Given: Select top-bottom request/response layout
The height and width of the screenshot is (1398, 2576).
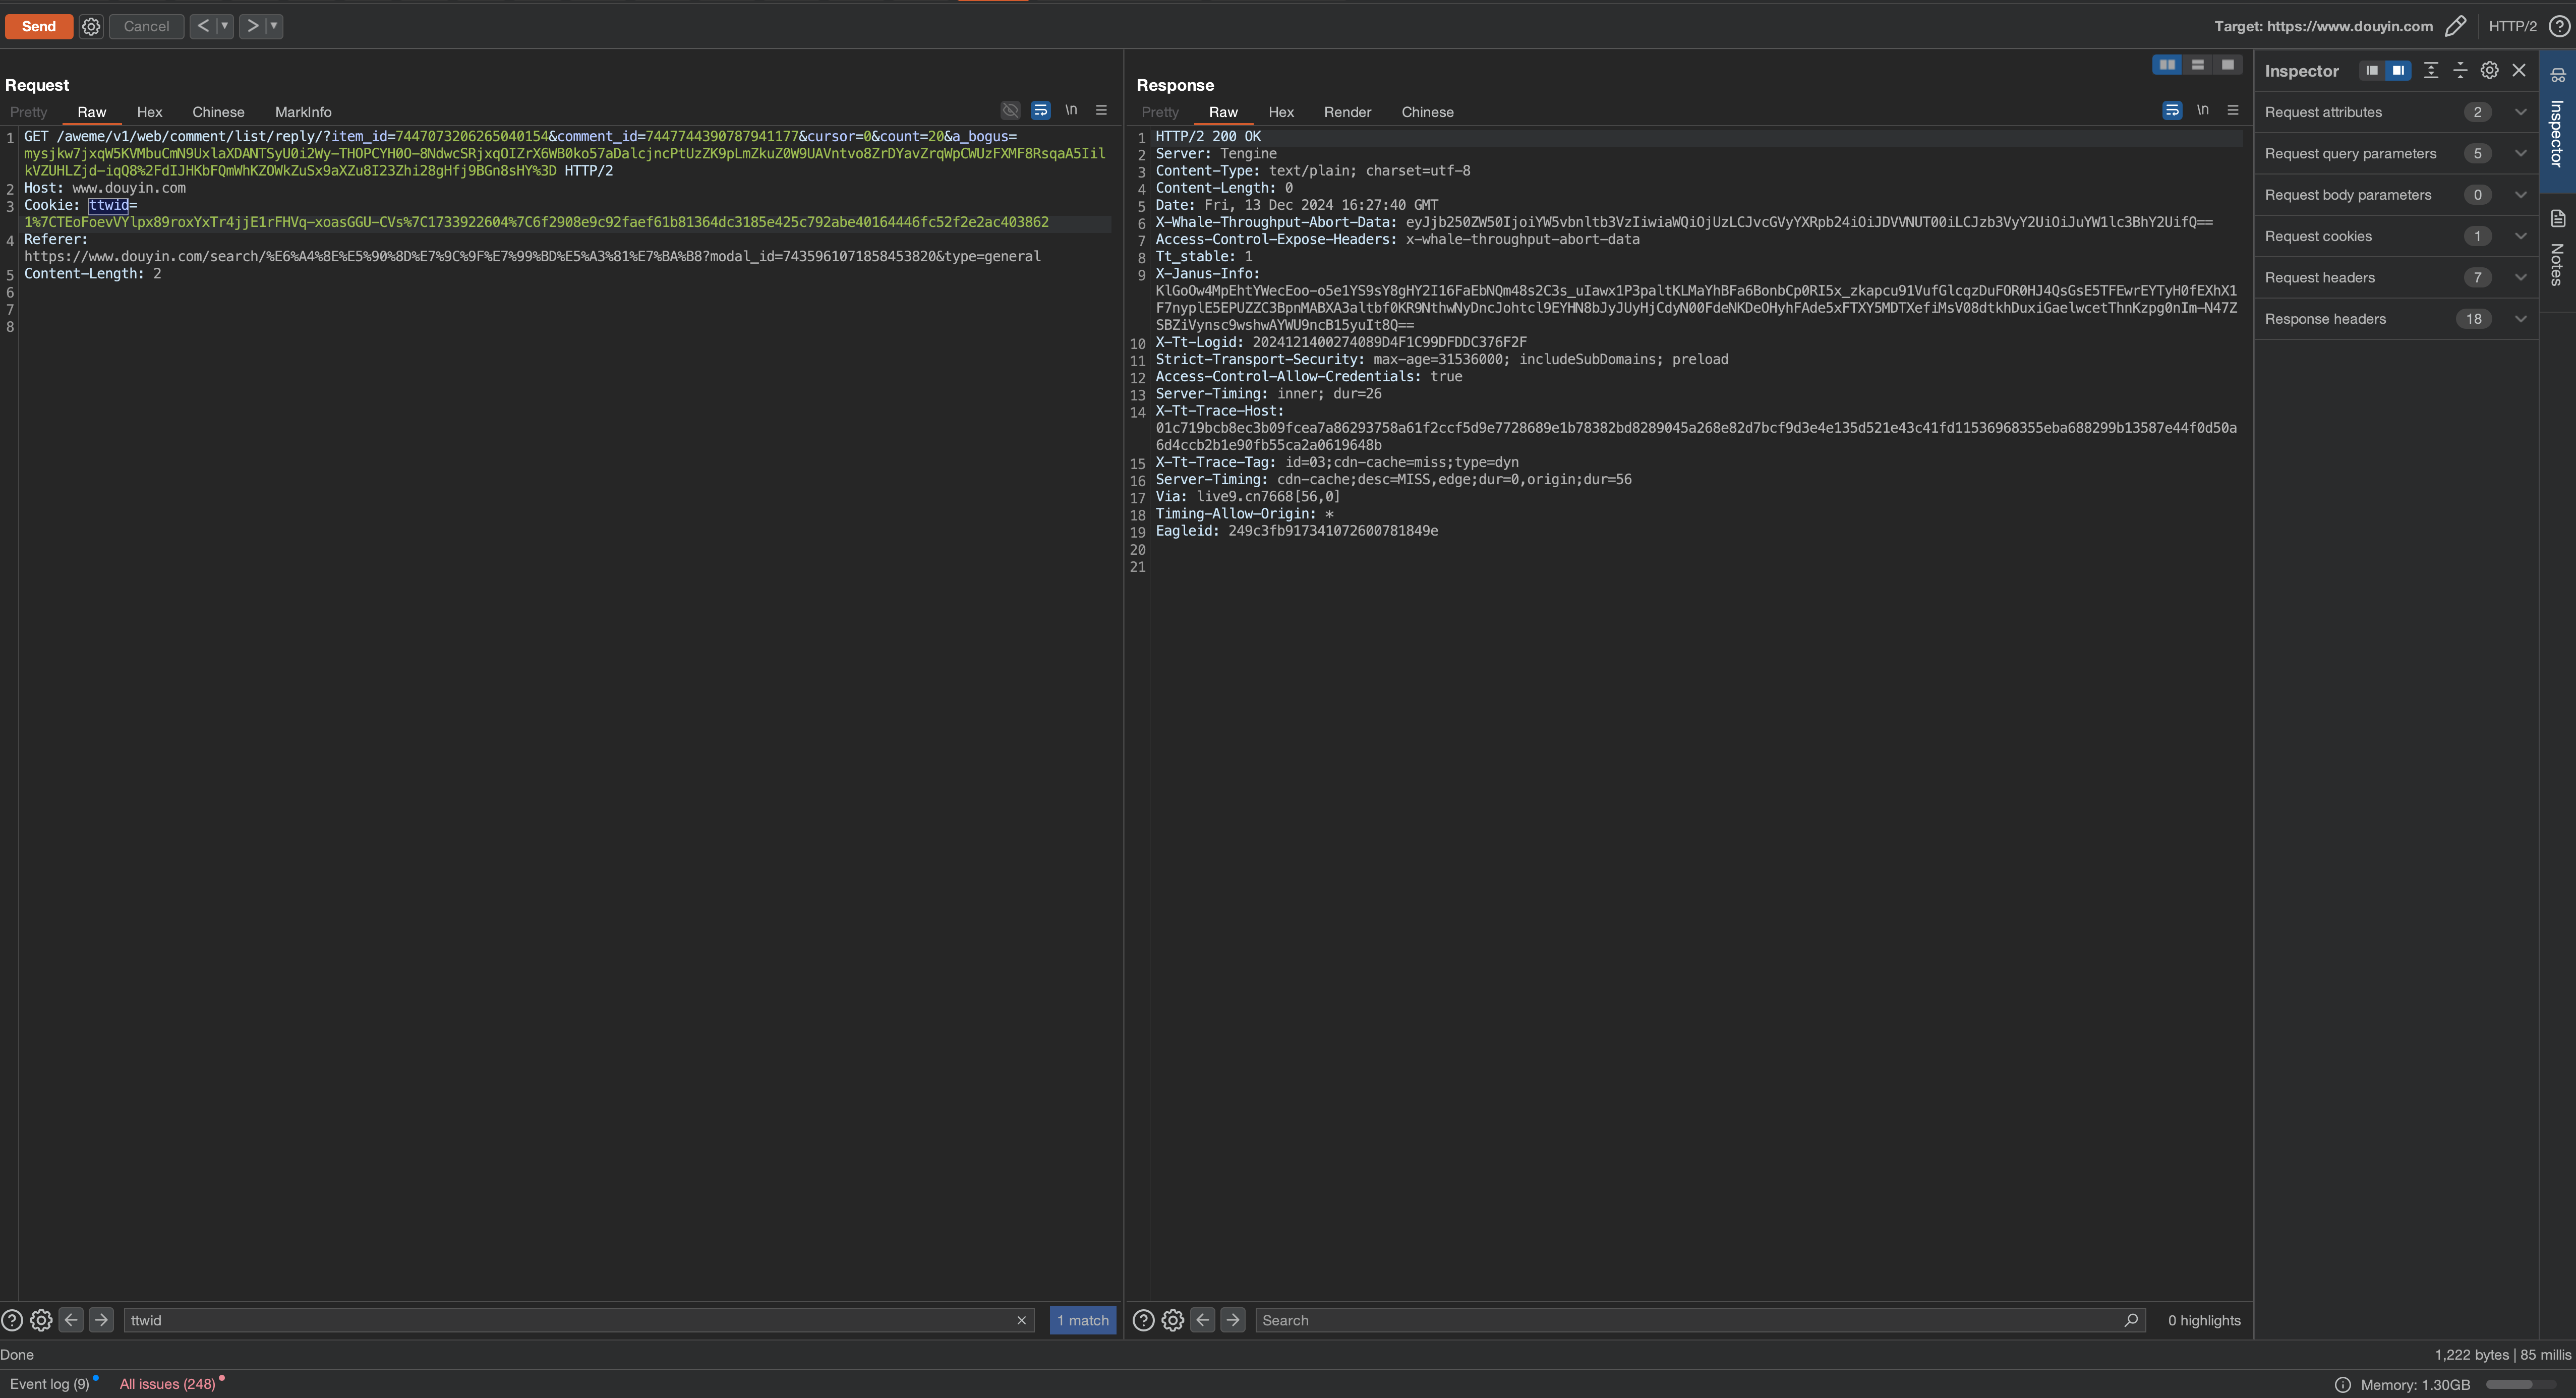Looking at the screenshot, I should tap(2197, 64).
